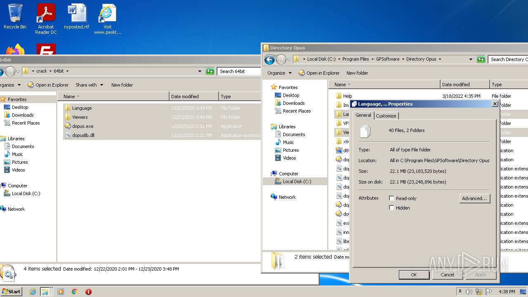Click the volume icon in system tray
Image resolution: width=528 pixels, height=297 pixels.
(x=469, y=292)
